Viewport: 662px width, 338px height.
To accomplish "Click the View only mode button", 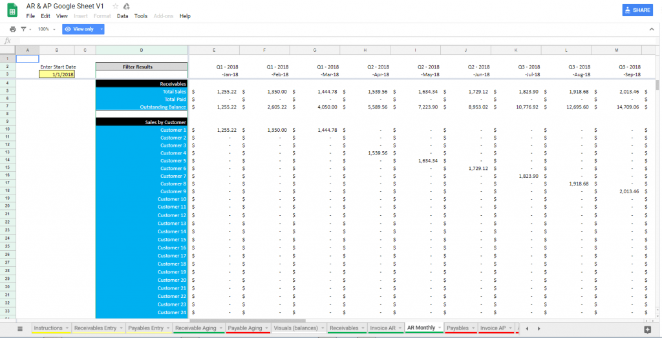I will pyautogui.click(x=80, y=29).
